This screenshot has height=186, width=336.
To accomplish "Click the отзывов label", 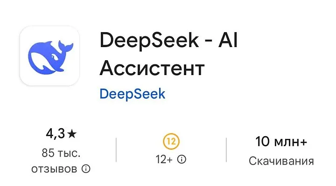I will pyautogui.click(x=54, y=169).
